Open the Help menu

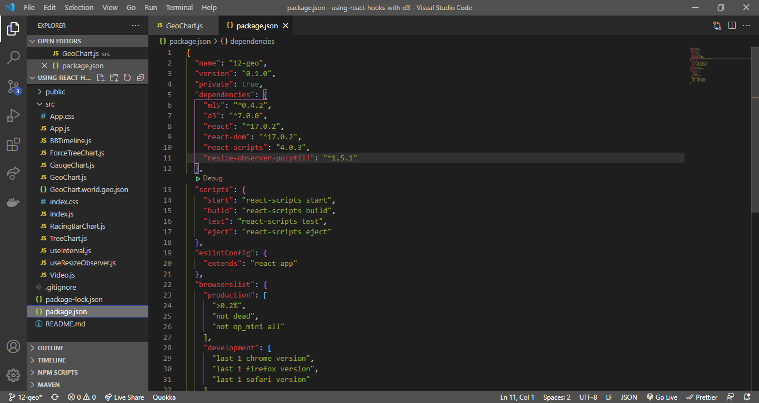coord(209,8)
